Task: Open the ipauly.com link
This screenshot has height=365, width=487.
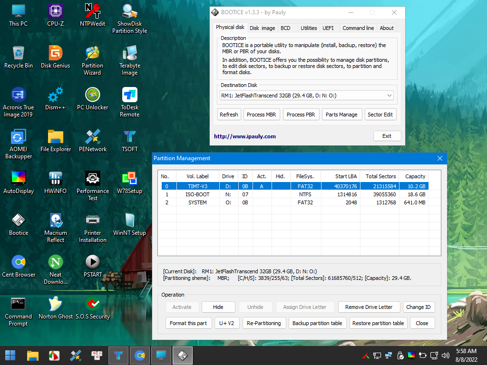Action: pyautogui.click(x=245, y=136)
